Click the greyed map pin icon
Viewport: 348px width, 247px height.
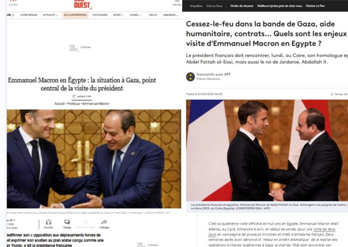point(86,222)
